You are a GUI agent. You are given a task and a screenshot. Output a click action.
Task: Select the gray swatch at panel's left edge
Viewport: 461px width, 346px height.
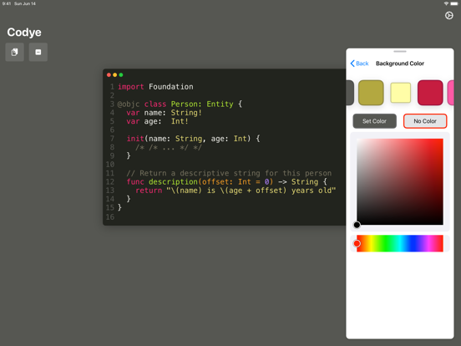(x=350, y=93)
